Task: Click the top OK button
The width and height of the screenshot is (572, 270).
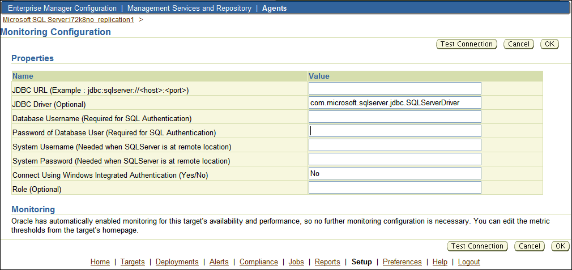Action: tap(549, 44)
